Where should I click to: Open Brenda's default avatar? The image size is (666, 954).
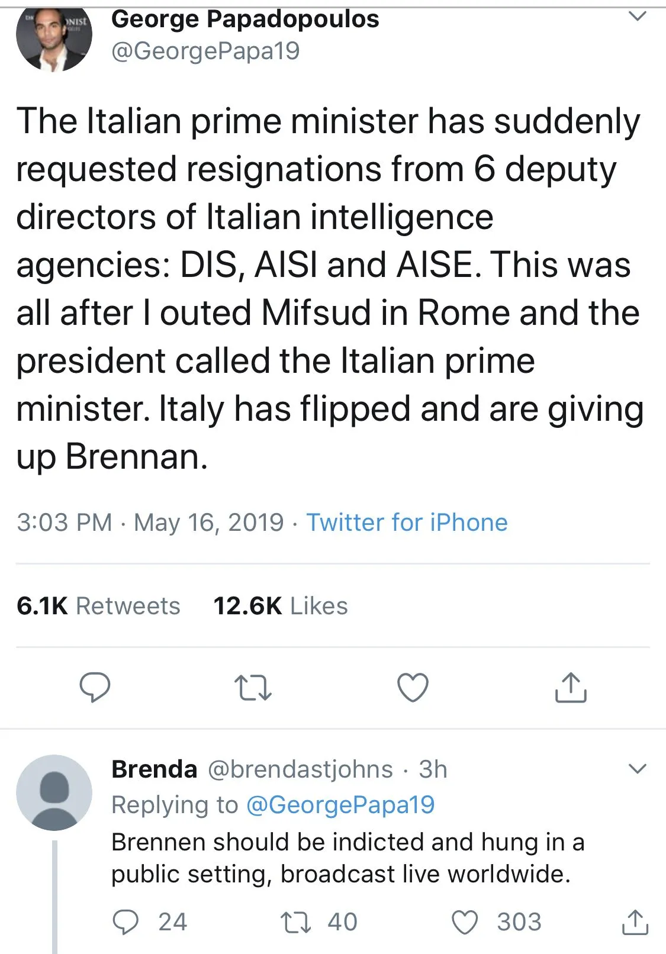(54, 792)
